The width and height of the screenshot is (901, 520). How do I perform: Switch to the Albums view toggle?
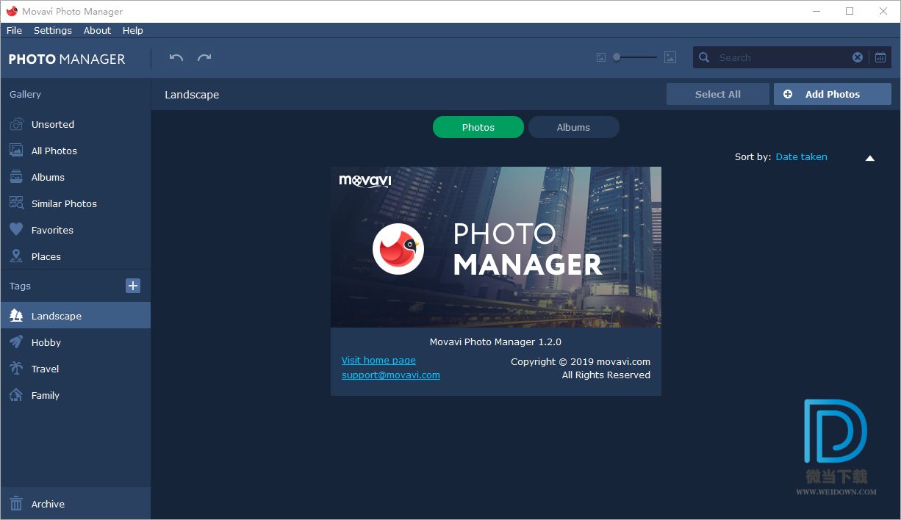[573, 127]
